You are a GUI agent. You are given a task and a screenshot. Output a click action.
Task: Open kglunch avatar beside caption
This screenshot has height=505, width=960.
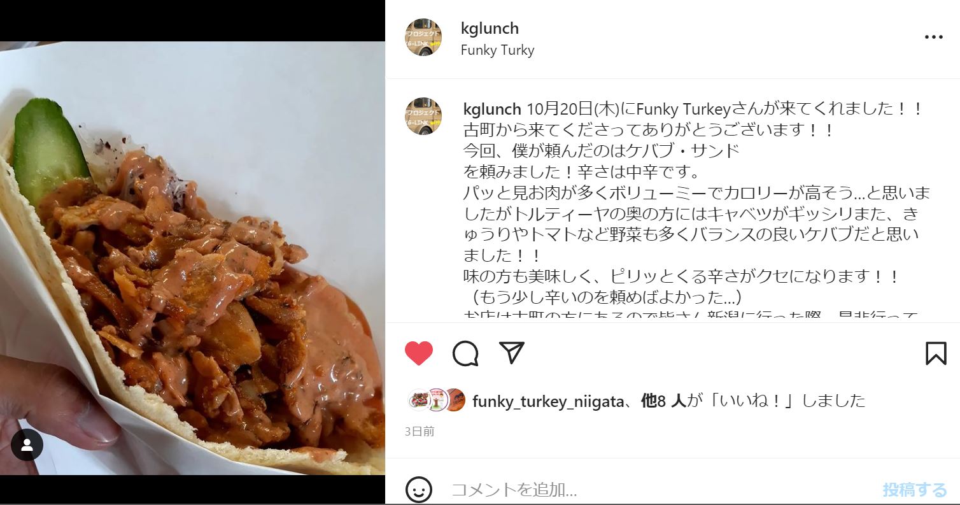coord(424,116)
